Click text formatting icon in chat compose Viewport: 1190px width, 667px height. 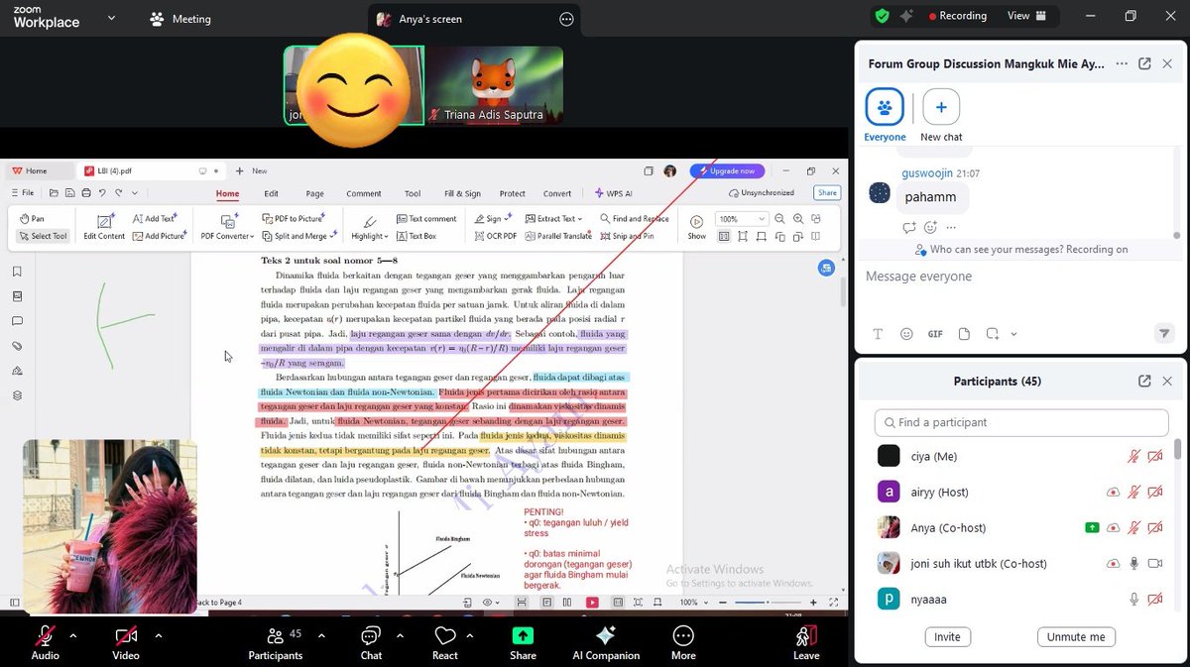878,334
